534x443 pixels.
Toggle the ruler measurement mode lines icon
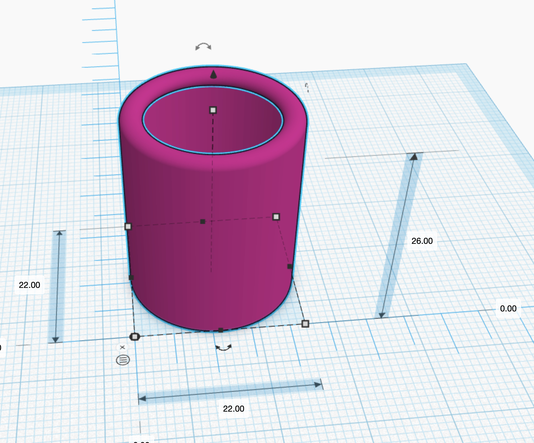tap(123, 360)
